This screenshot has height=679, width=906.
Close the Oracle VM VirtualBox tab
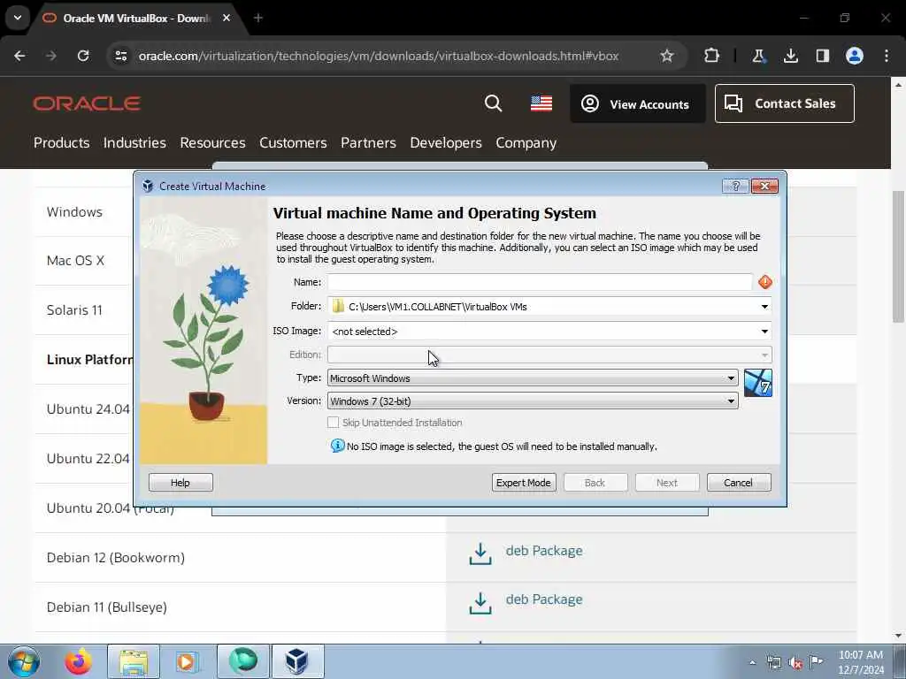pos(226,18)
